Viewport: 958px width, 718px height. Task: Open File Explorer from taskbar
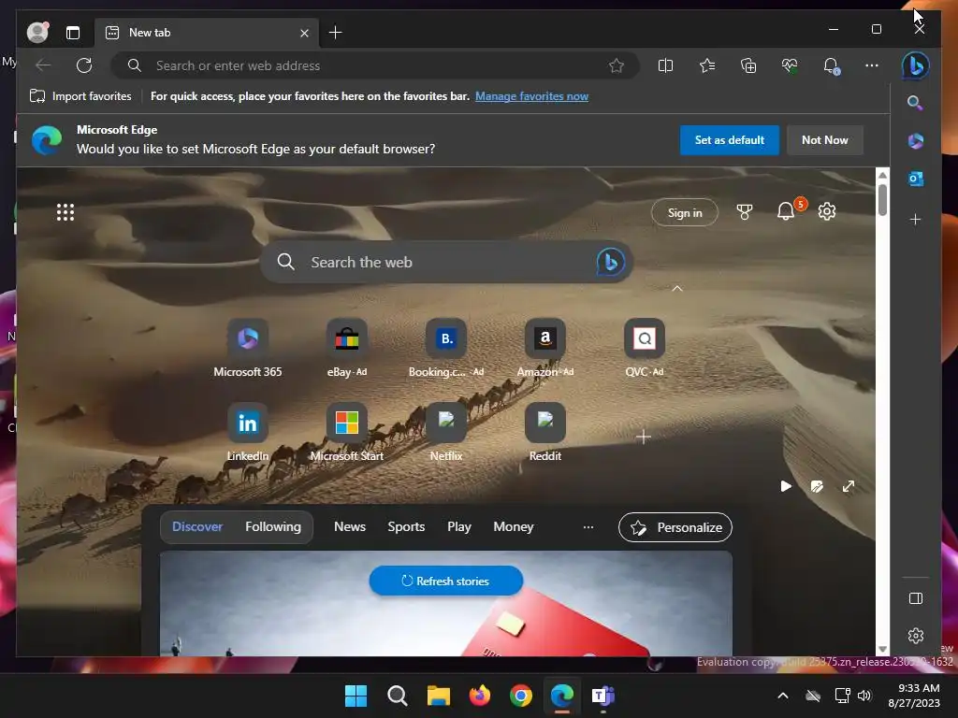pos(438,696)
